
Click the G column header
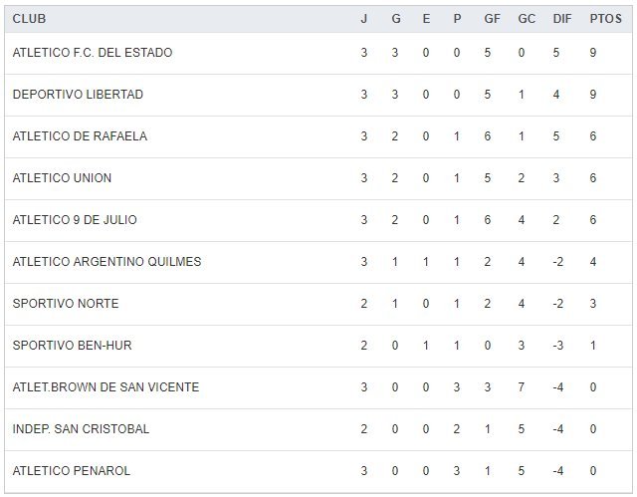pos(395,19)
